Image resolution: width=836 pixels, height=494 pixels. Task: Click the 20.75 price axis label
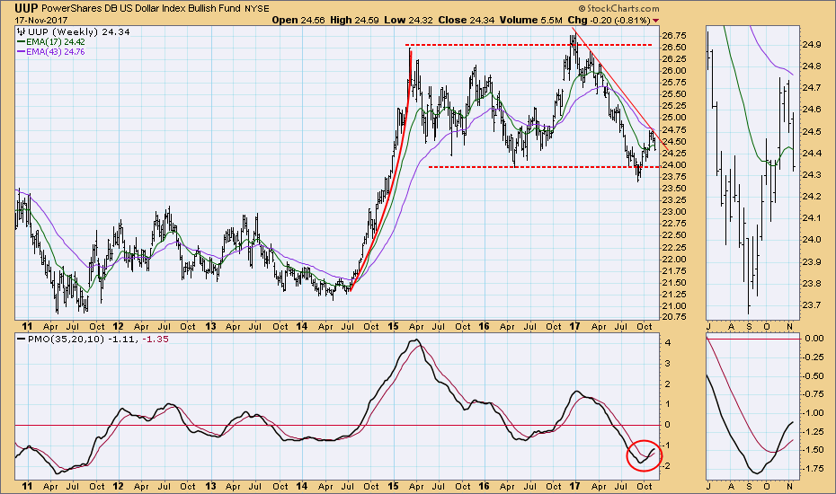pos(673,316)
